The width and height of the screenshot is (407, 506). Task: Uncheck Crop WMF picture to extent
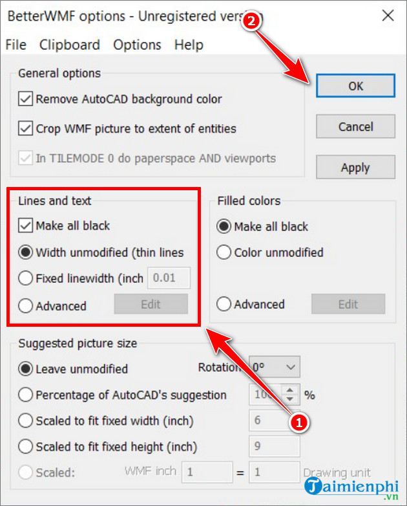click(26, 129)
